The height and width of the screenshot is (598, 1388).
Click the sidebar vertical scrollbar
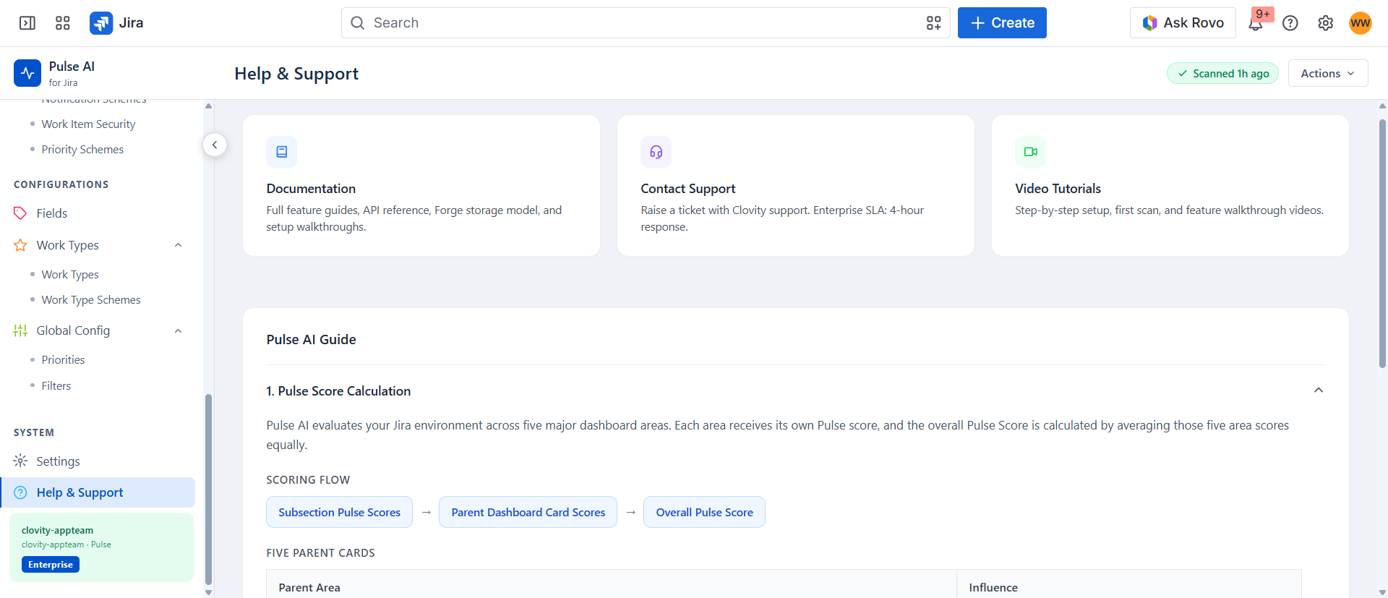point(208,489)
